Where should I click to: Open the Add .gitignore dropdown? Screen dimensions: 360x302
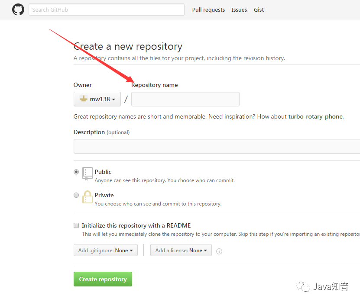tap(106, 250)
